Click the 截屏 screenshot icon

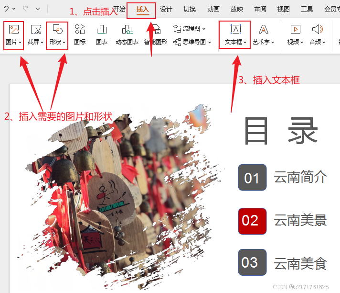pos(36,29)
